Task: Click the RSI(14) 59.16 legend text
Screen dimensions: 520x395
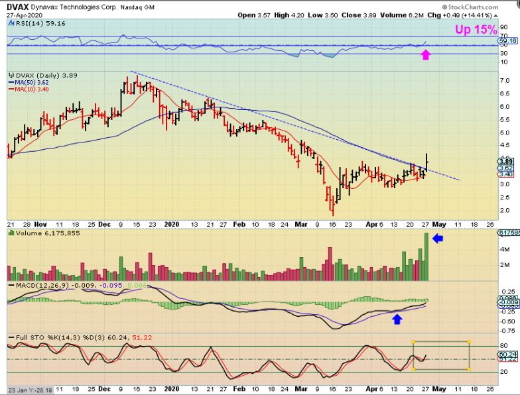Action: [40, 24]
